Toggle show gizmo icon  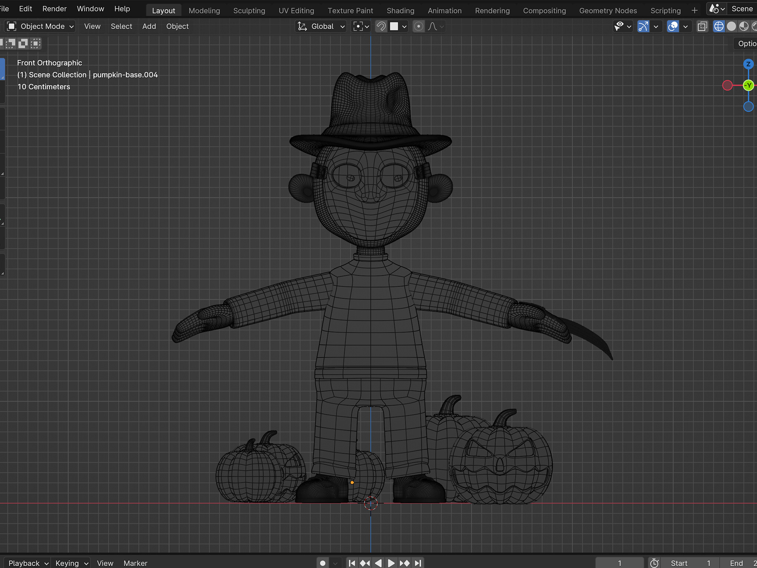(x=643, y=26)
